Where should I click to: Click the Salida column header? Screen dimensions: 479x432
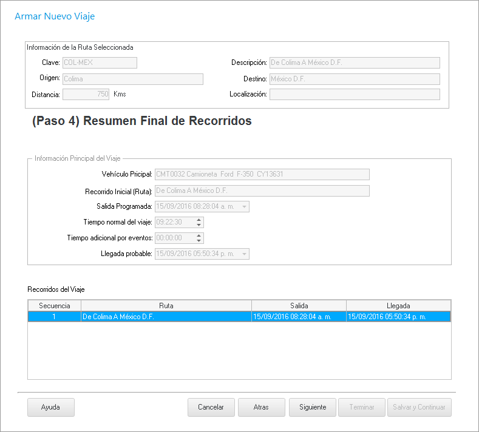point(299,306)
